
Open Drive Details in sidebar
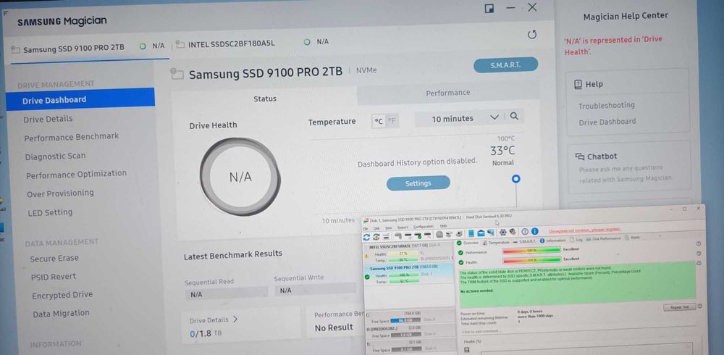point(48,119)
